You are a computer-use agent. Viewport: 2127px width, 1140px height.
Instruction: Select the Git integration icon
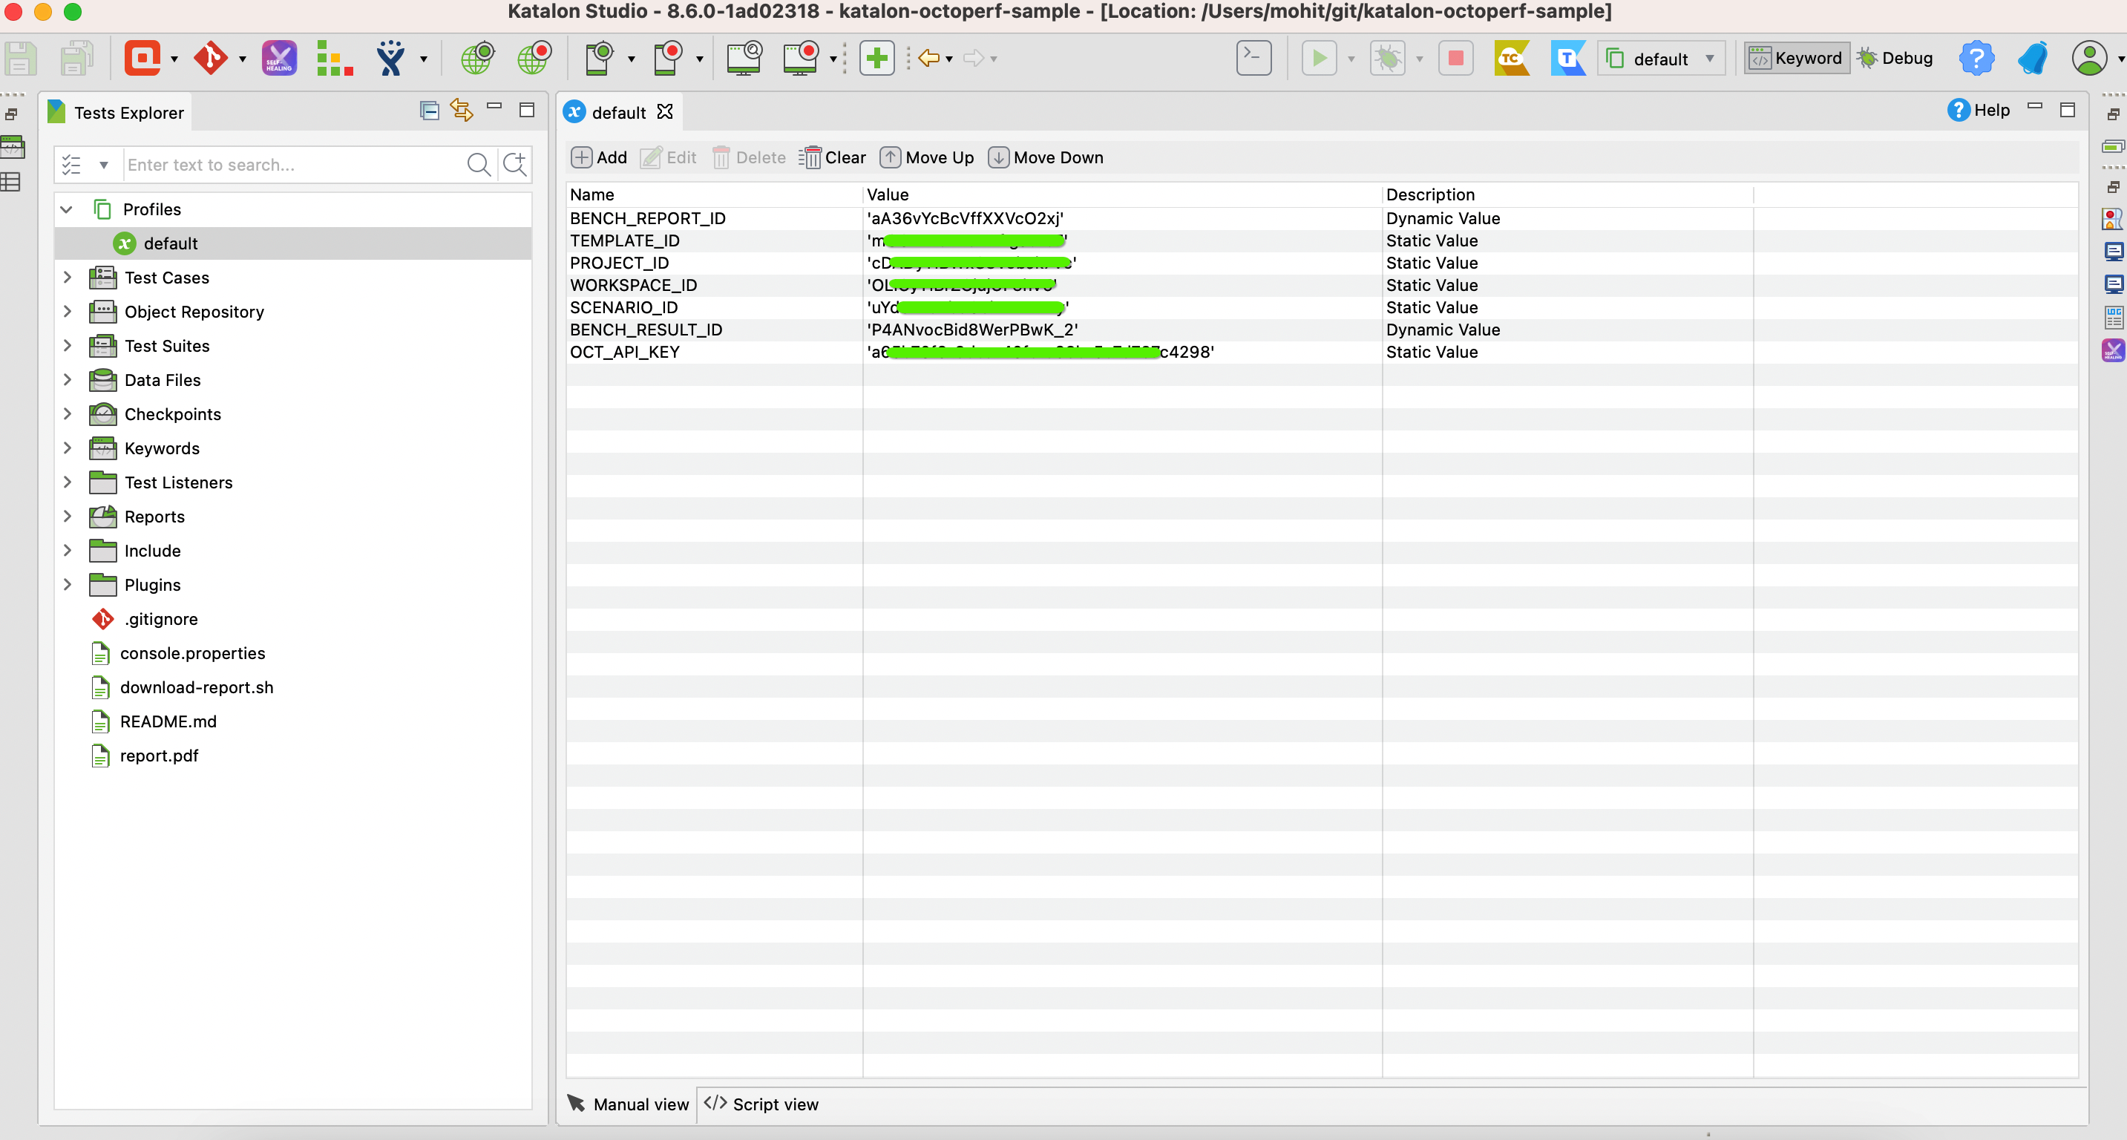point(209,56)
